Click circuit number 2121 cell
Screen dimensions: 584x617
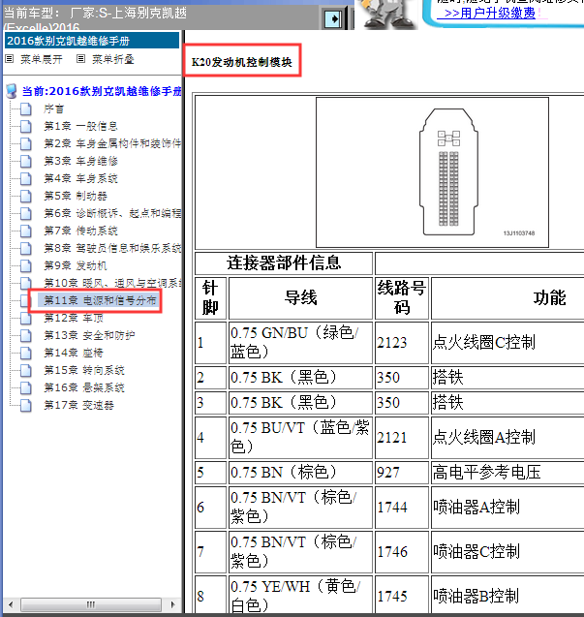pyautogui.click(x=402, y=438)
